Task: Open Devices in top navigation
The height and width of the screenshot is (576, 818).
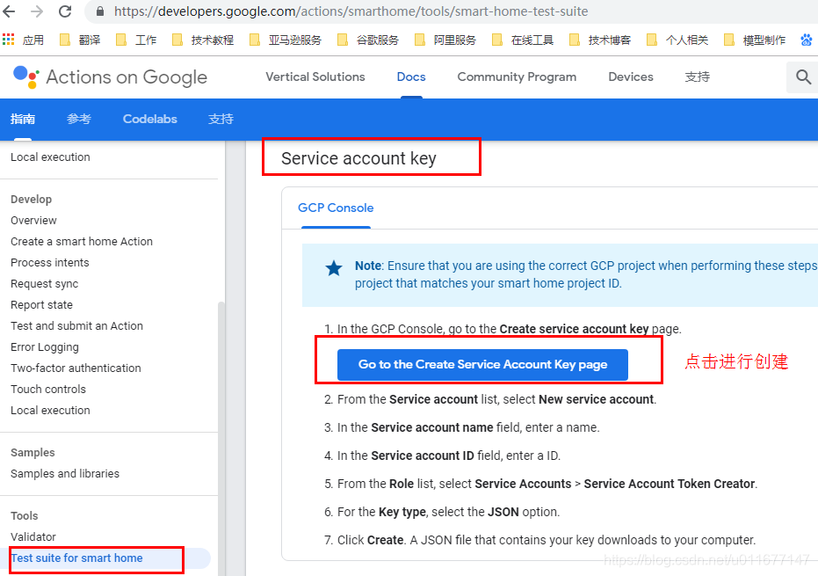Action: [631, 77]
